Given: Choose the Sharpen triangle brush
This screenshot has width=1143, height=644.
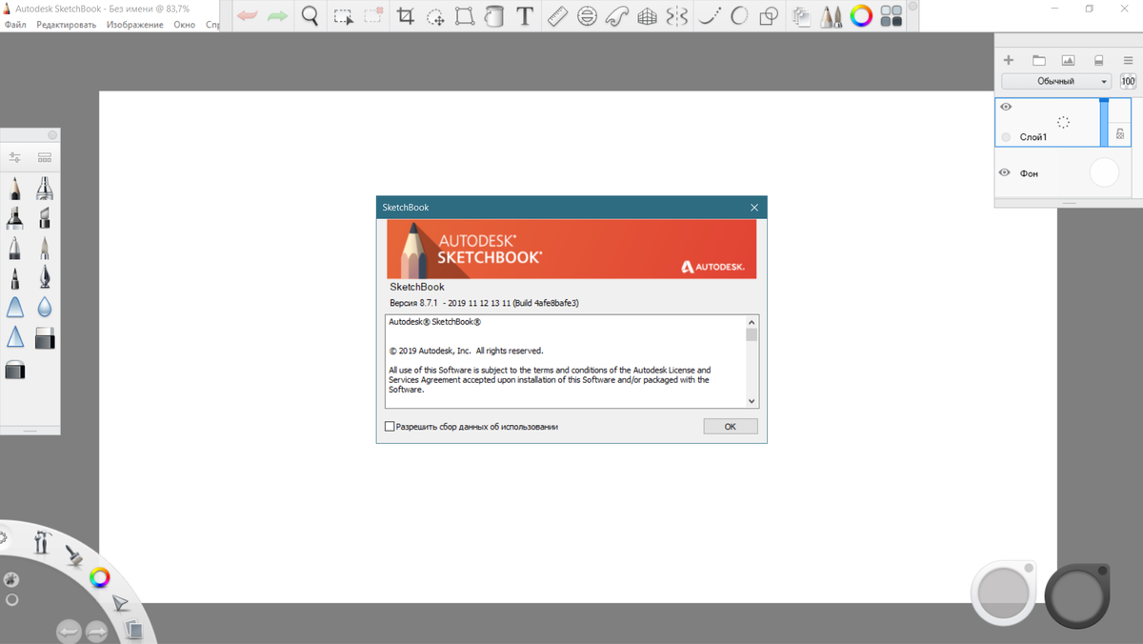Looking at the screenshot, I should coord(15,337).
